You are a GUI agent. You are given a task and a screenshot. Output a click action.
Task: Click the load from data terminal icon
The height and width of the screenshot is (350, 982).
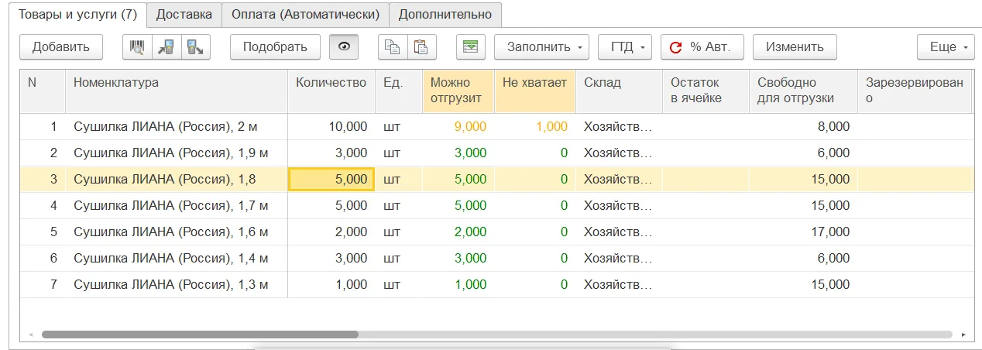point(167,46)
